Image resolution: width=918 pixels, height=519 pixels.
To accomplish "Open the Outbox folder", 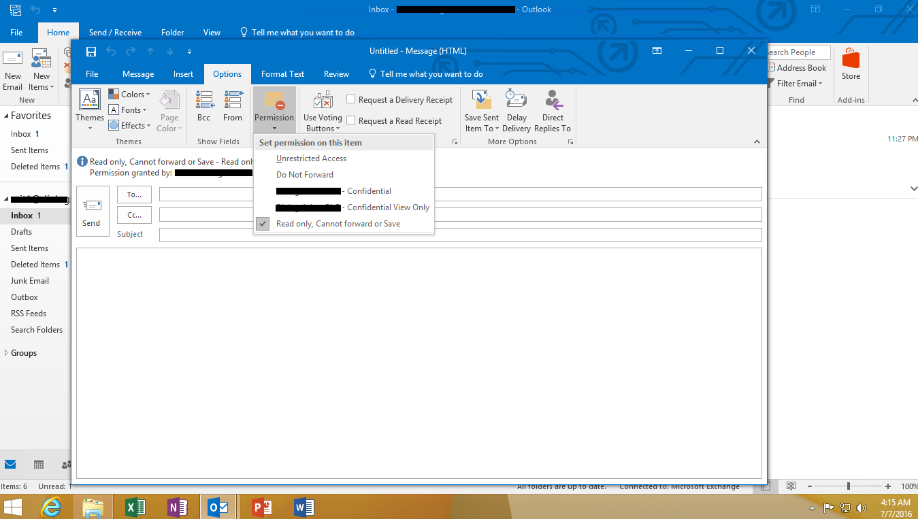I will tap(24, 297).
